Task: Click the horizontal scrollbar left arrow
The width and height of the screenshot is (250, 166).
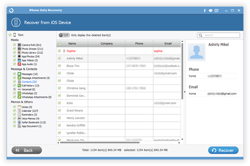Action: click(x=58, y=143)
